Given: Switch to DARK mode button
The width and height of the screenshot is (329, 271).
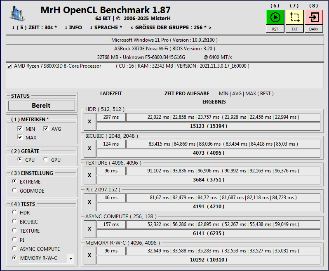Looking at the screenshot, I should point(314,29).
